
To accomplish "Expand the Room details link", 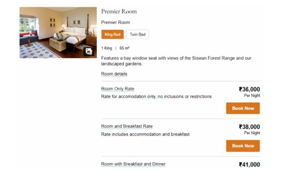I will (x=114, y=74).
